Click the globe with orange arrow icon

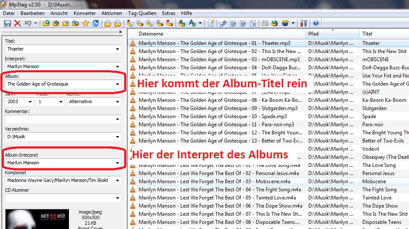click(275, 23)
